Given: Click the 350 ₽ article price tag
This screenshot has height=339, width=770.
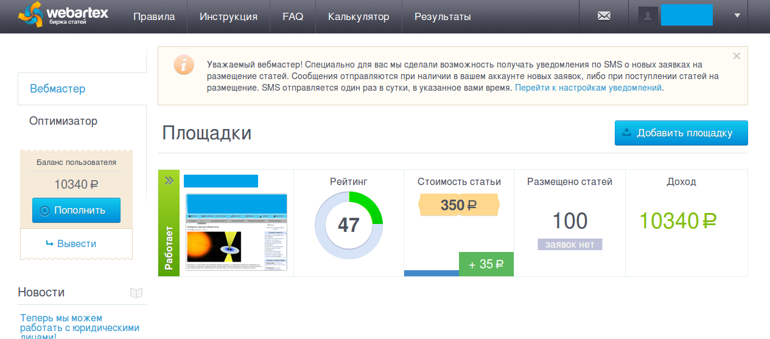Looking at the screenshot, I should click(459, 205).
